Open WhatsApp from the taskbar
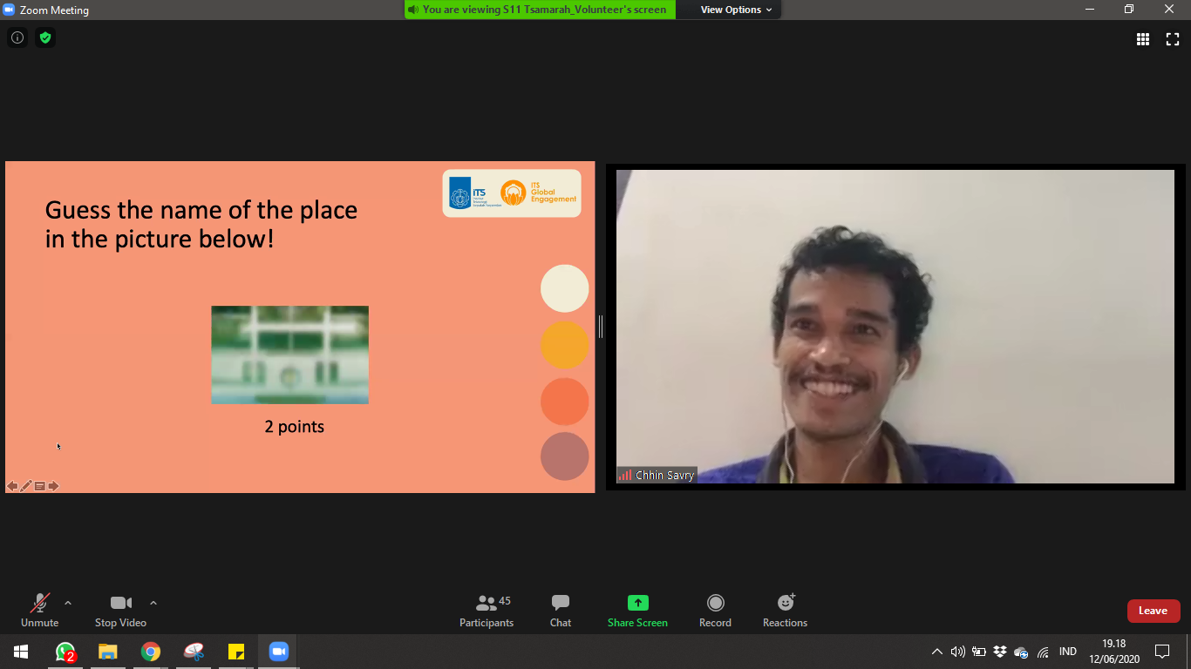1191x669 pixels. coord(65,652)
